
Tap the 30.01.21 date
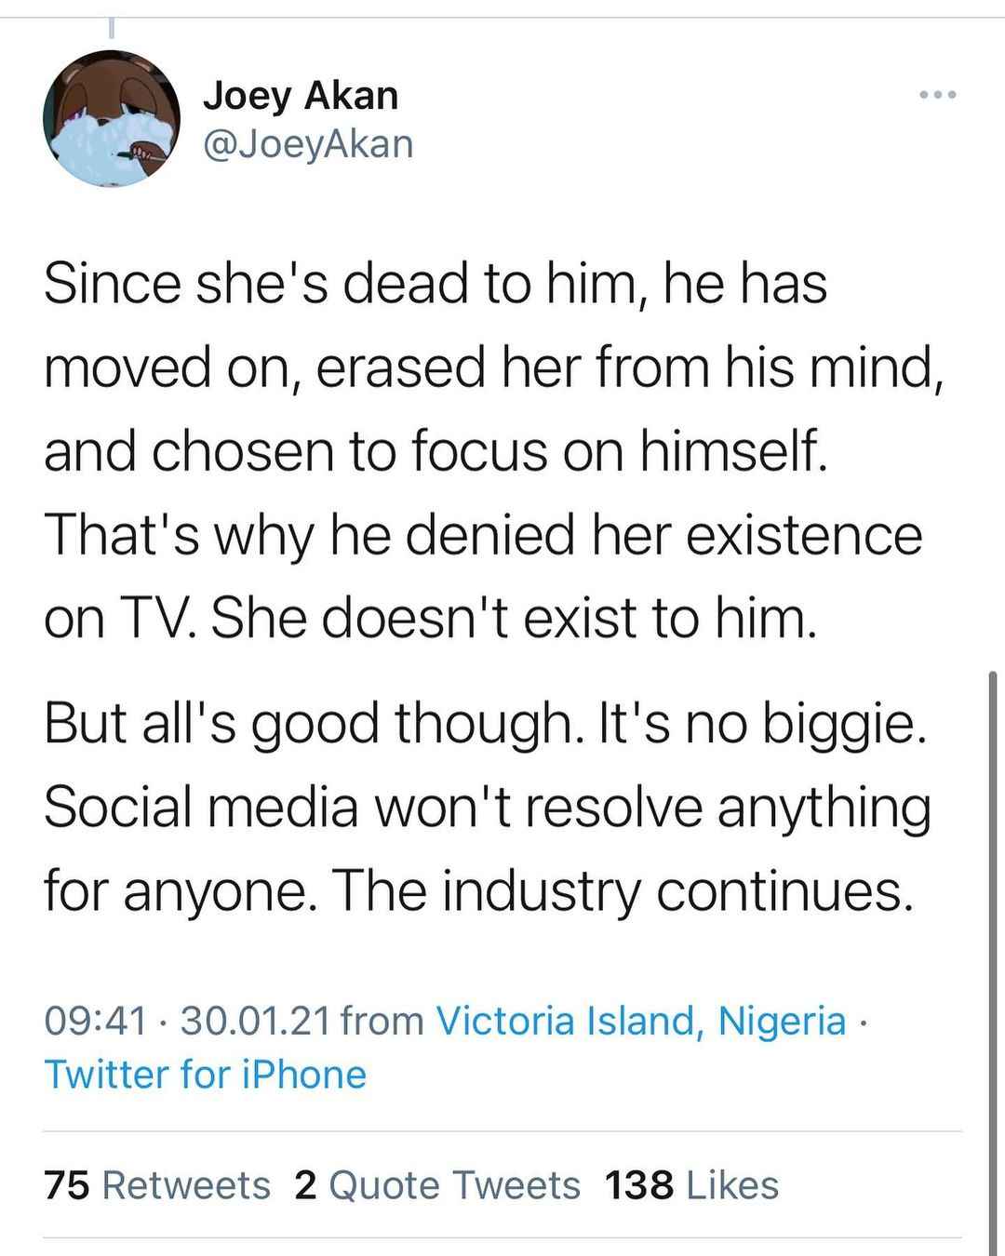255,1022
